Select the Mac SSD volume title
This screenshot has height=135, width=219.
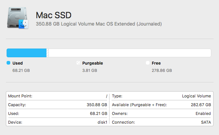click(x=54, y=15)
